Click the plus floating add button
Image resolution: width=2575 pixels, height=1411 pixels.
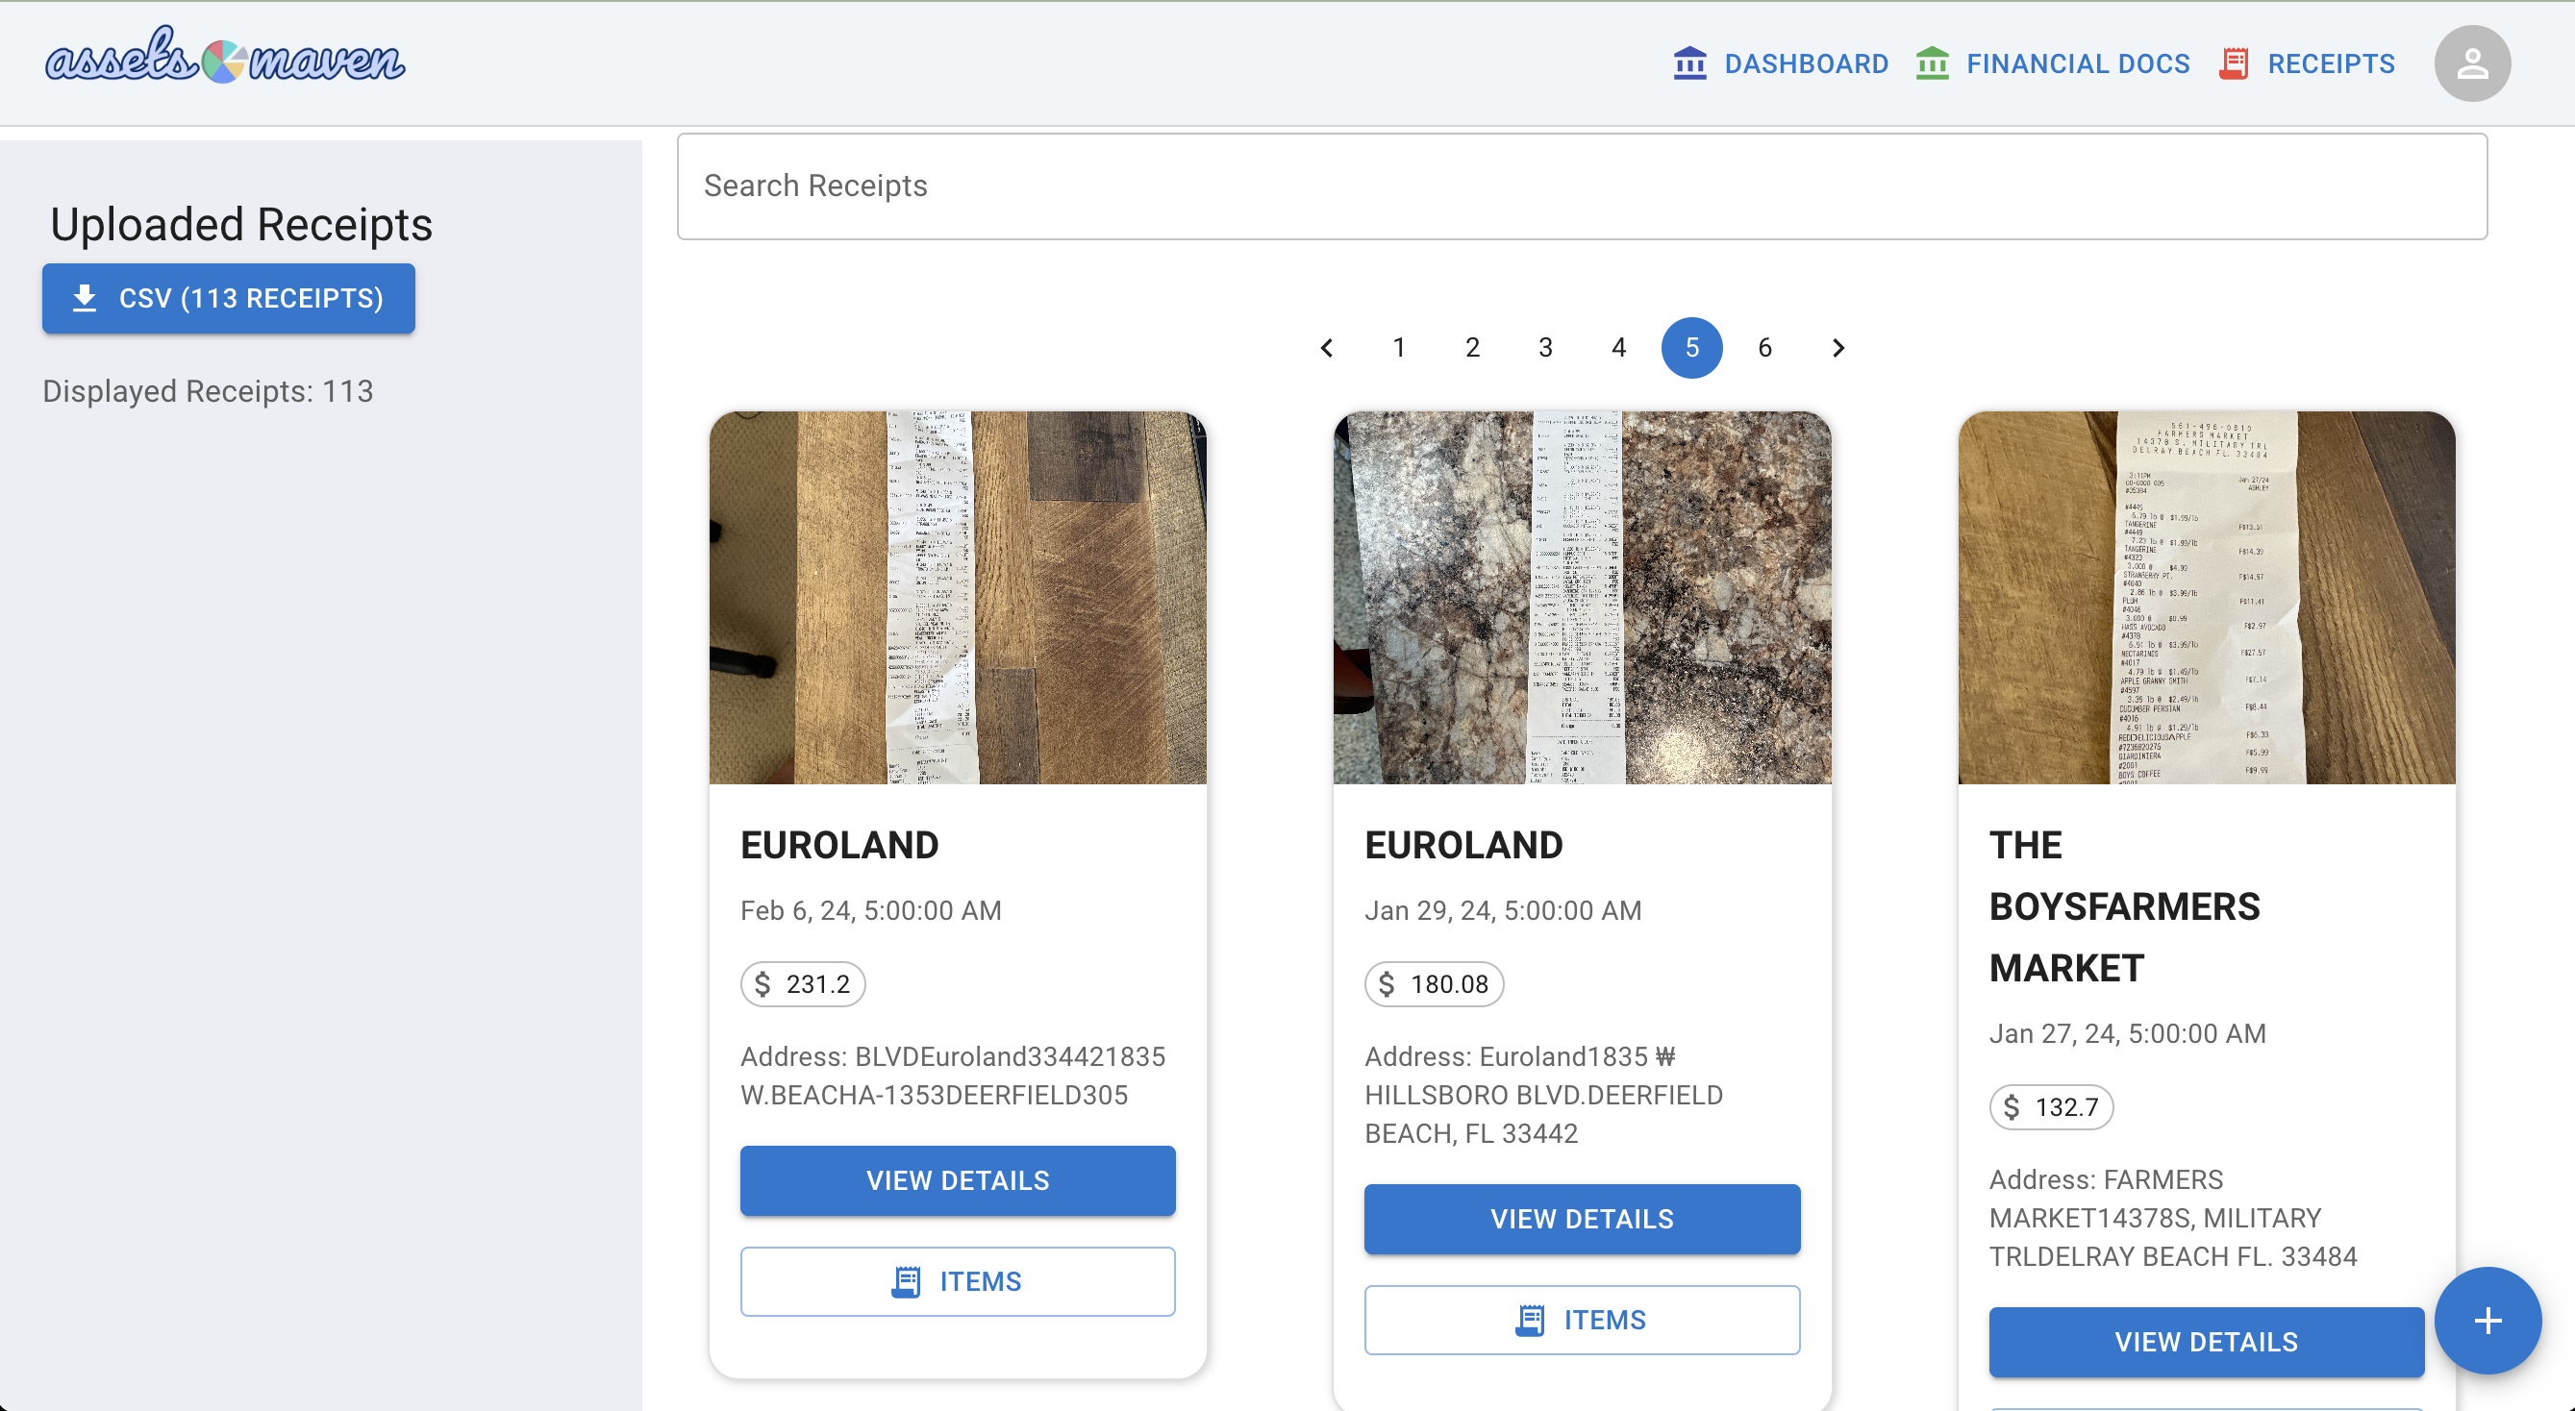[x=2487, y=1320]
